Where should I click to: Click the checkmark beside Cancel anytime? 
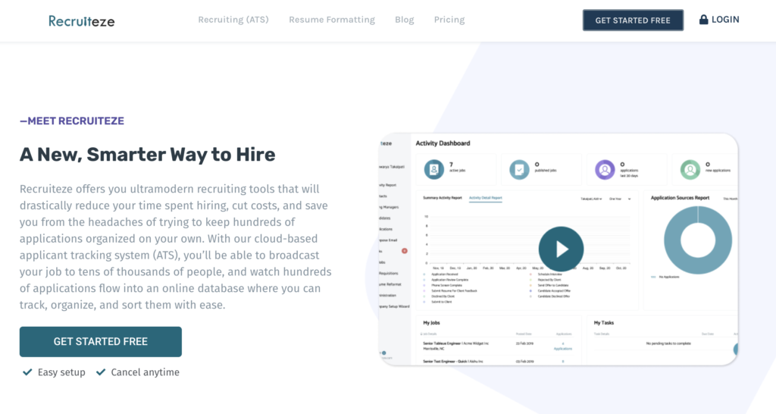(x=101, y=372)
